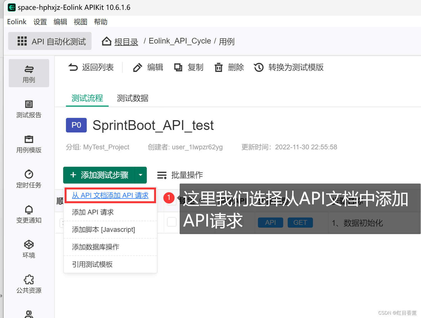The height and width of the screenshot is (318, 421).
Task: Click the 1、数据初始化 step name
Action: coord(357,223)
